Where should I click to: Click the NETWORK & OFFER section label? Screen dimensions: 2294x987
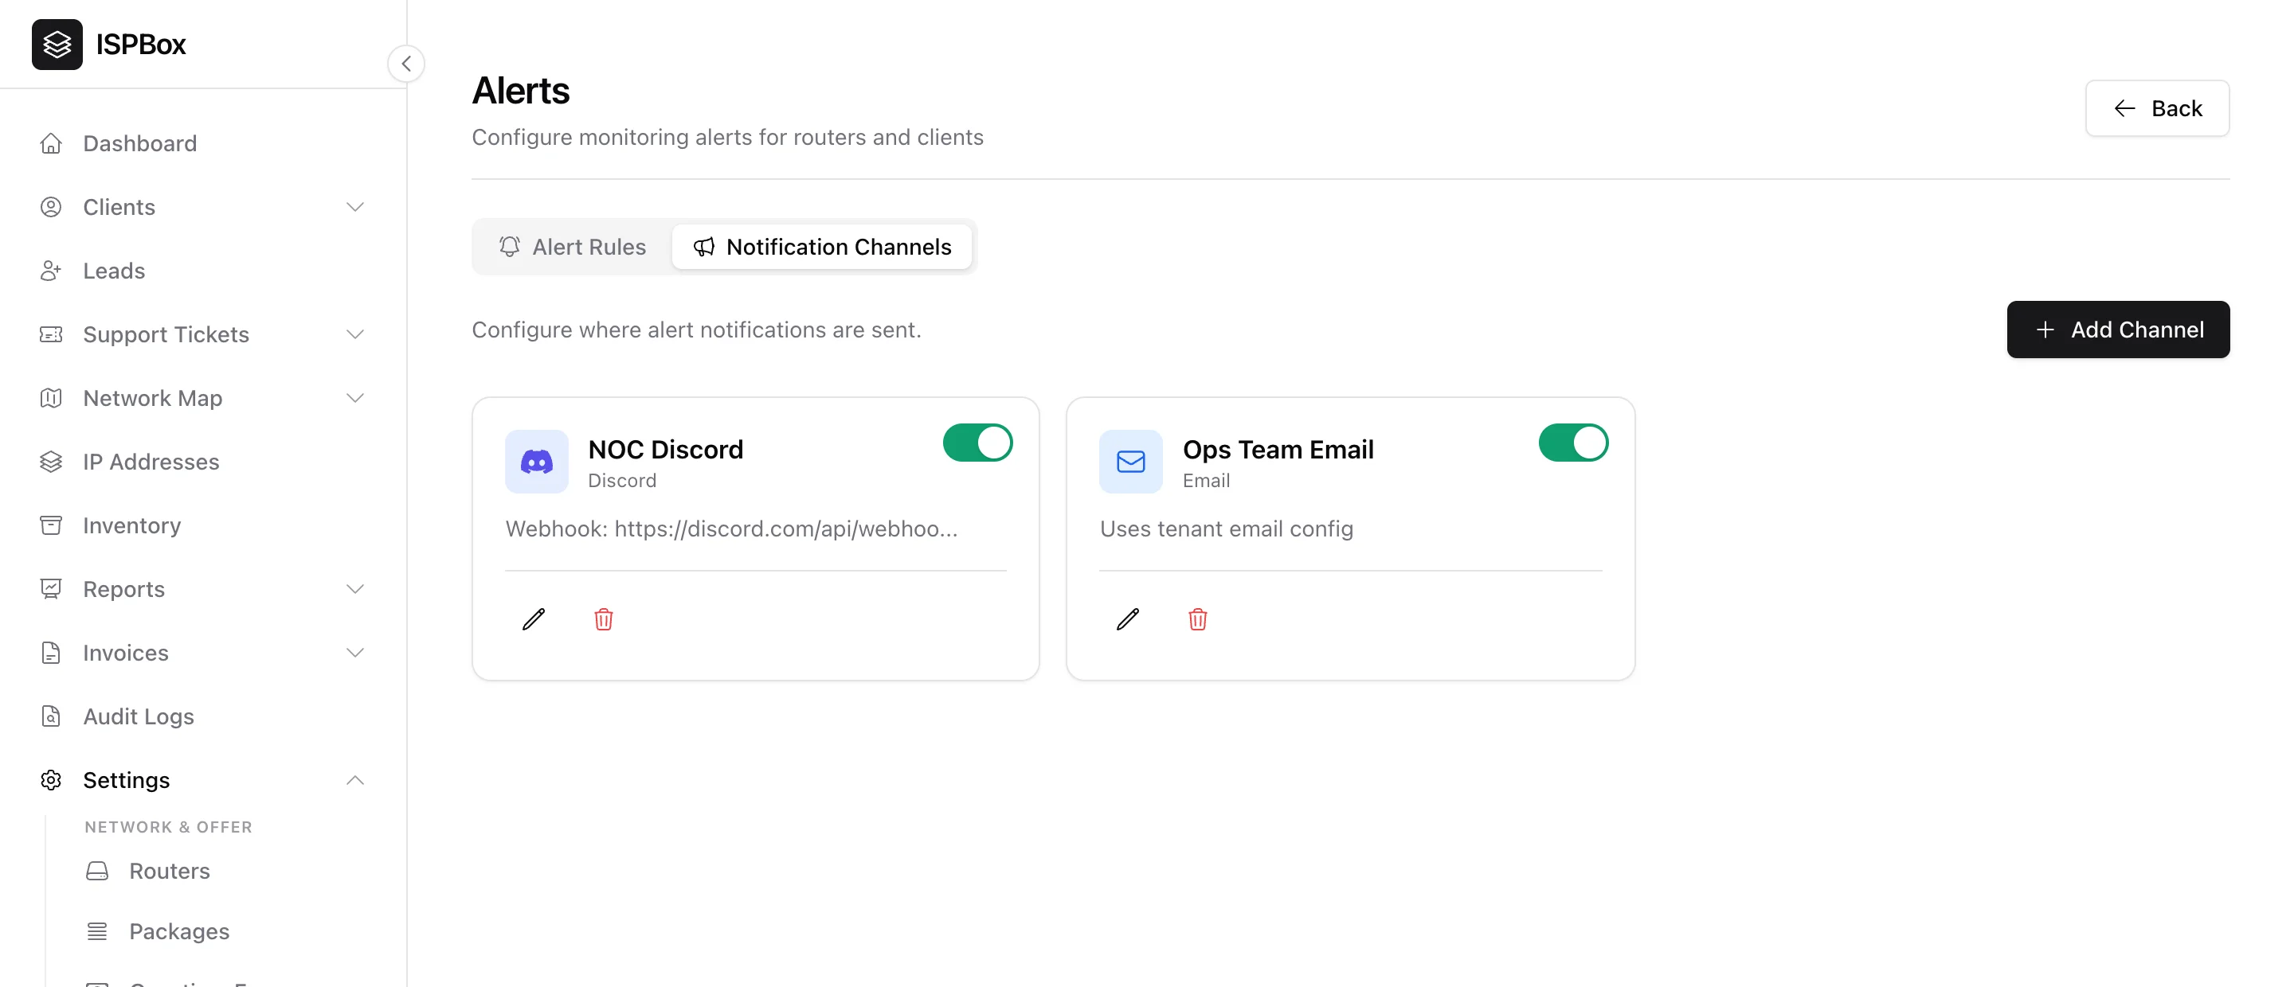click(x=168, y=827)
